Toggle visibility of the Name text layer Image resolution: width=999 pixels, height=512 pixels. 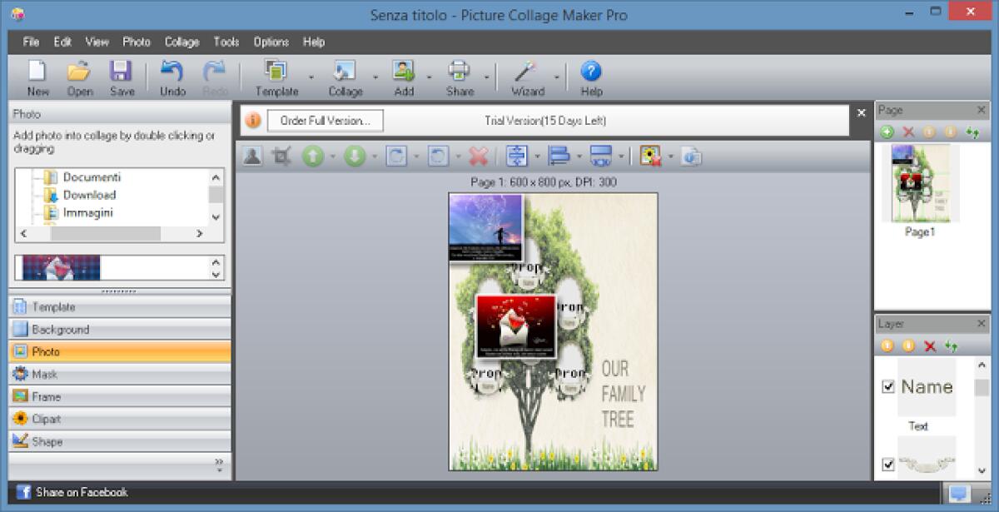pos(887,386)
